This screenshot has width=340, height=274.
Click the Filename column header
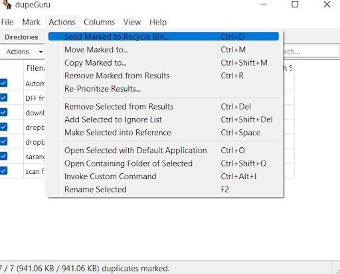click(35, 68)
